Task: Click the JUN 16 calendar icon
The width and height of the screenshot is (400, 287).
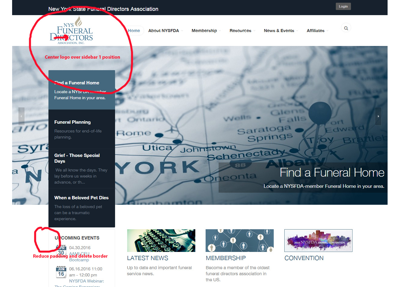Action: 61,272
